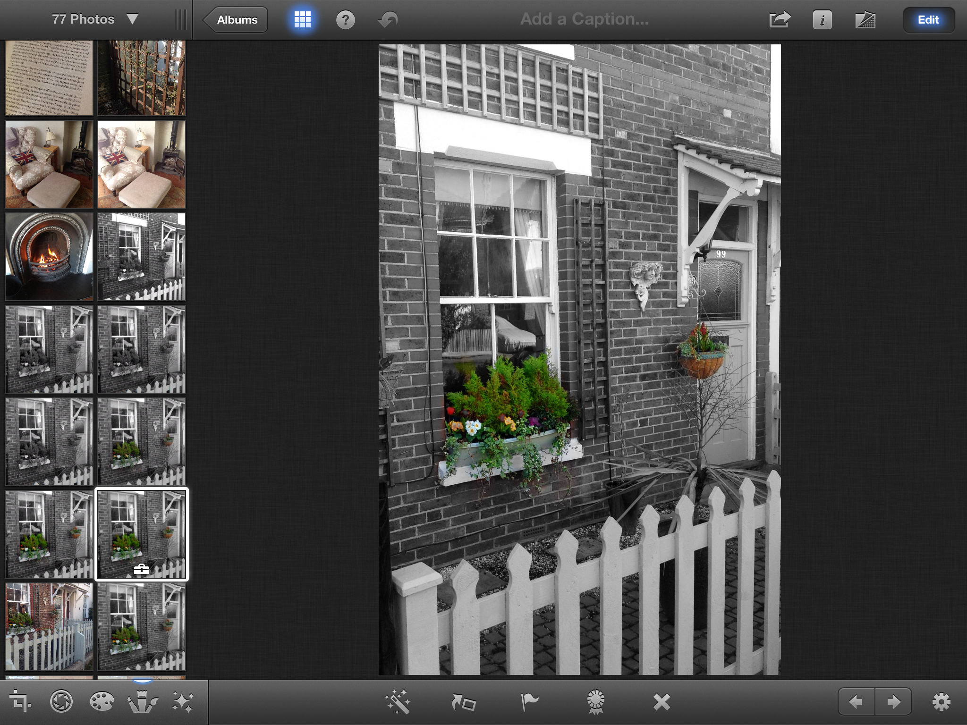Apply Auto-Enhance magic wand
The width and height of the screenshot is (967, 725).
pos(398,702)
